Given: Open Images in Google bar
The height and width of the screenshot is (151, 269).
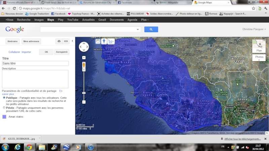Looking at the screenshot, I should click(39, 20).
